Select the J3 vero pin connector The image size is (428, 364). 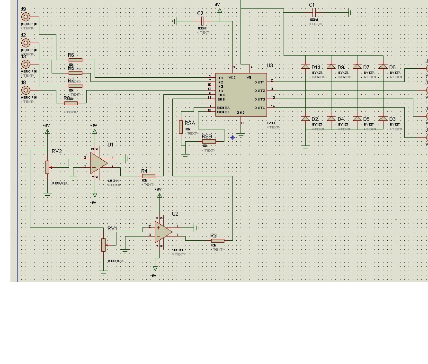coord(26,64)
